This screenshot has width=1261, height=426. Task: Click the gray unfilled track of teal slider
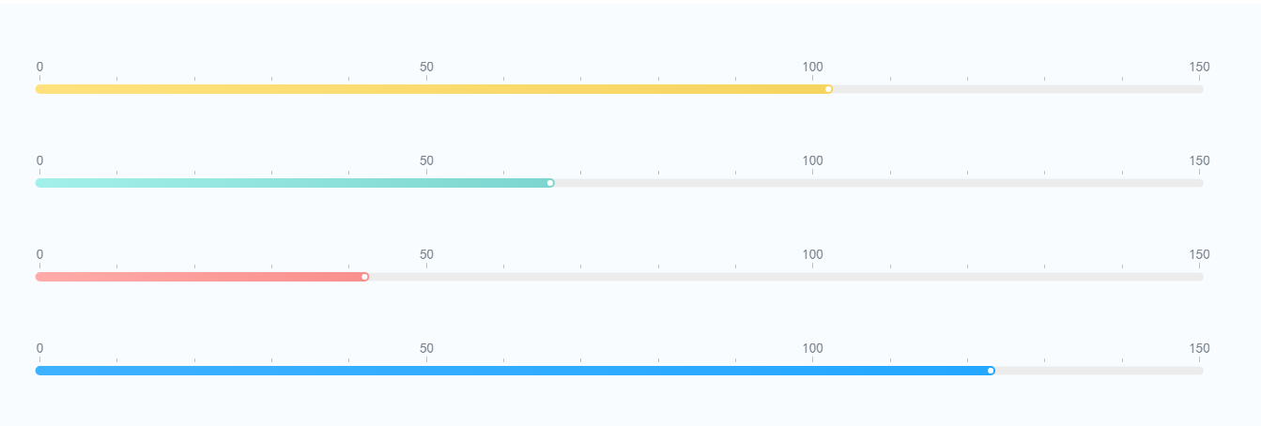(879, 183)
